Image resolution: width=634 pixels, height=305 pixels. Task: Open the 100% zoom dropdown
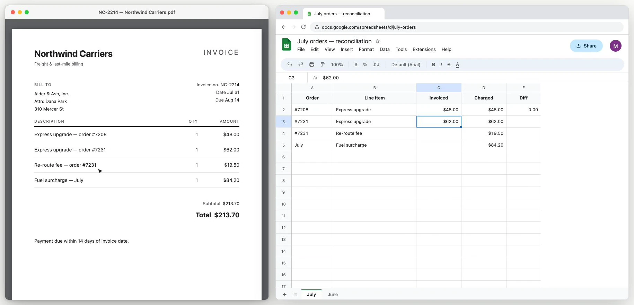tap(337, 64)
